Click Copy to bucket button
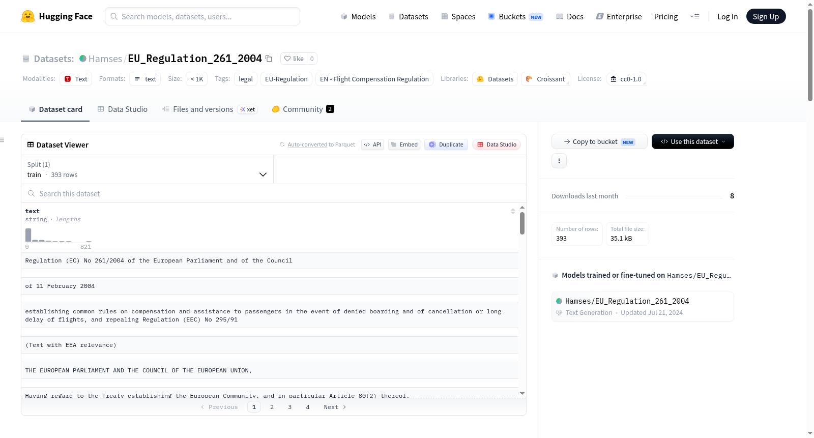814x438 pixels. pos(599,141)
